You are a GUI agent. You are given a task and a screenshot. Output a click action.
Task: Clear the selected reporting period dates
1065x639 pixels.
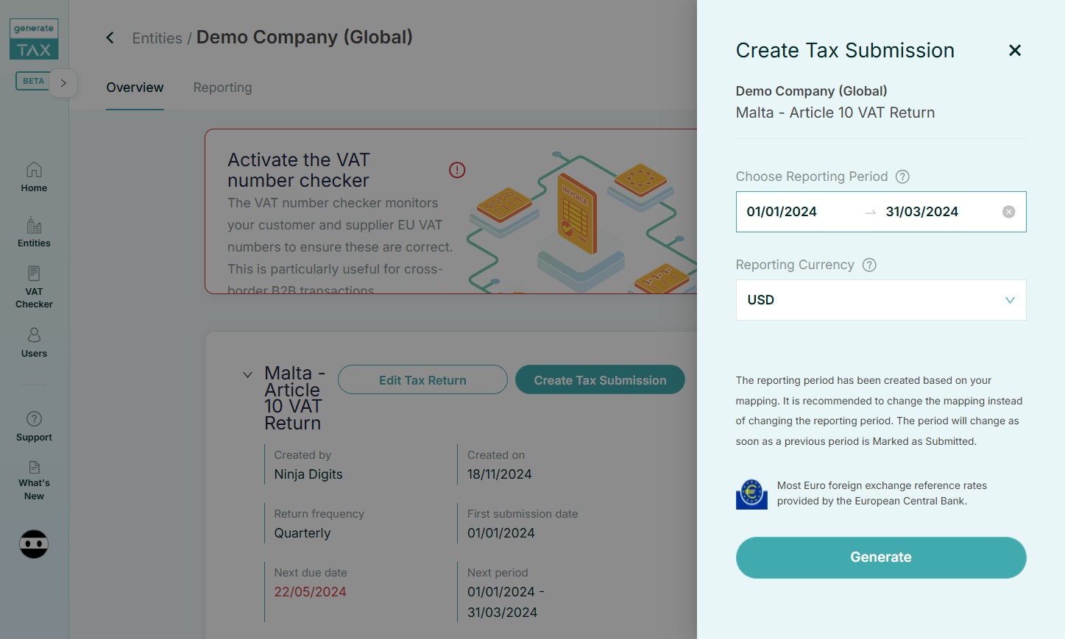[1008, 212]
